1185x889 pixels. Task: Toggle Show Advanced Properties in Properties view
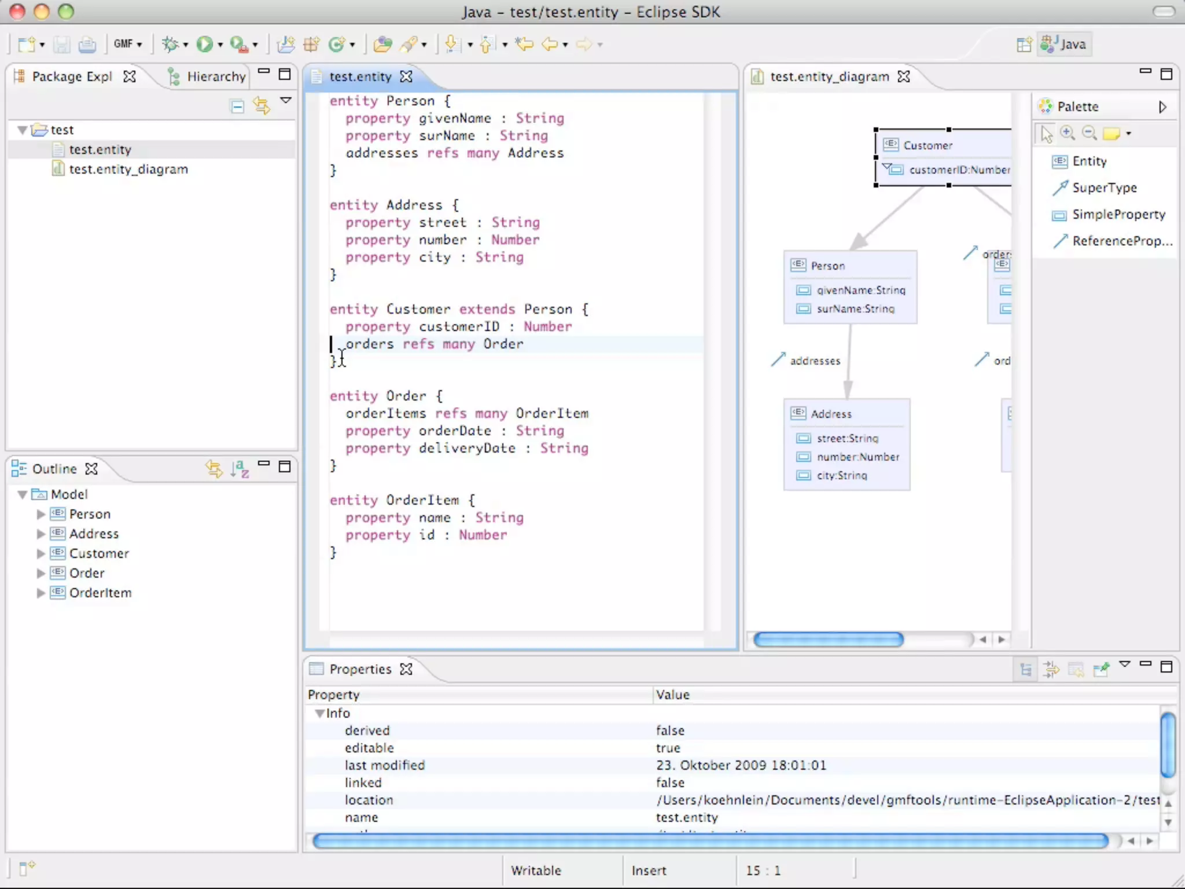click(1051, 670)
